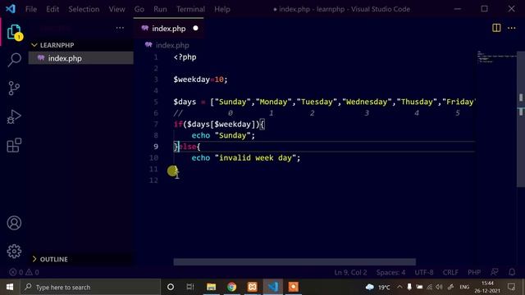Expand the OUTLINE section
The height and width of the screenshot is (295, 525).
(x=80, y=259)
